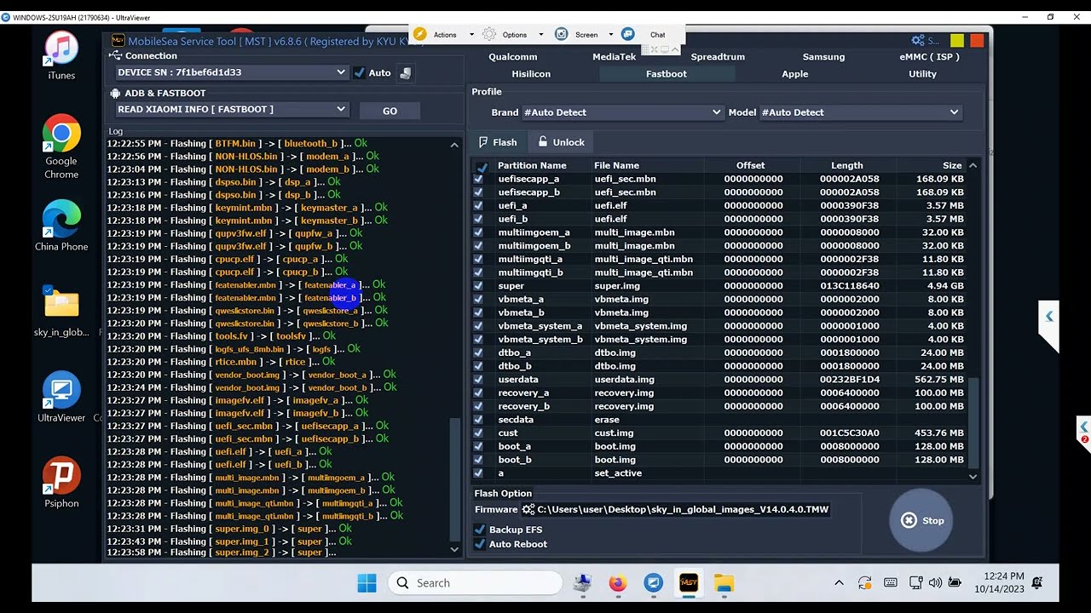Switch to the Qualcomm tab
Image resolution: width=1091 pixels, height=613 pixels.
pos(513,57)
